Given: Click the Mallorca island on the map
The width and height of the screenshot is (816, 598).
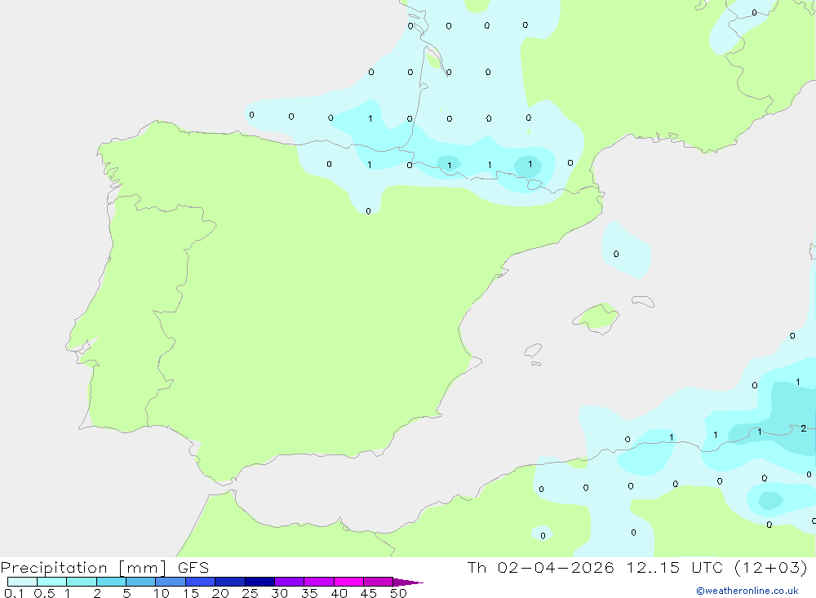Looking at the screenshot, I should tap(596, 317).
